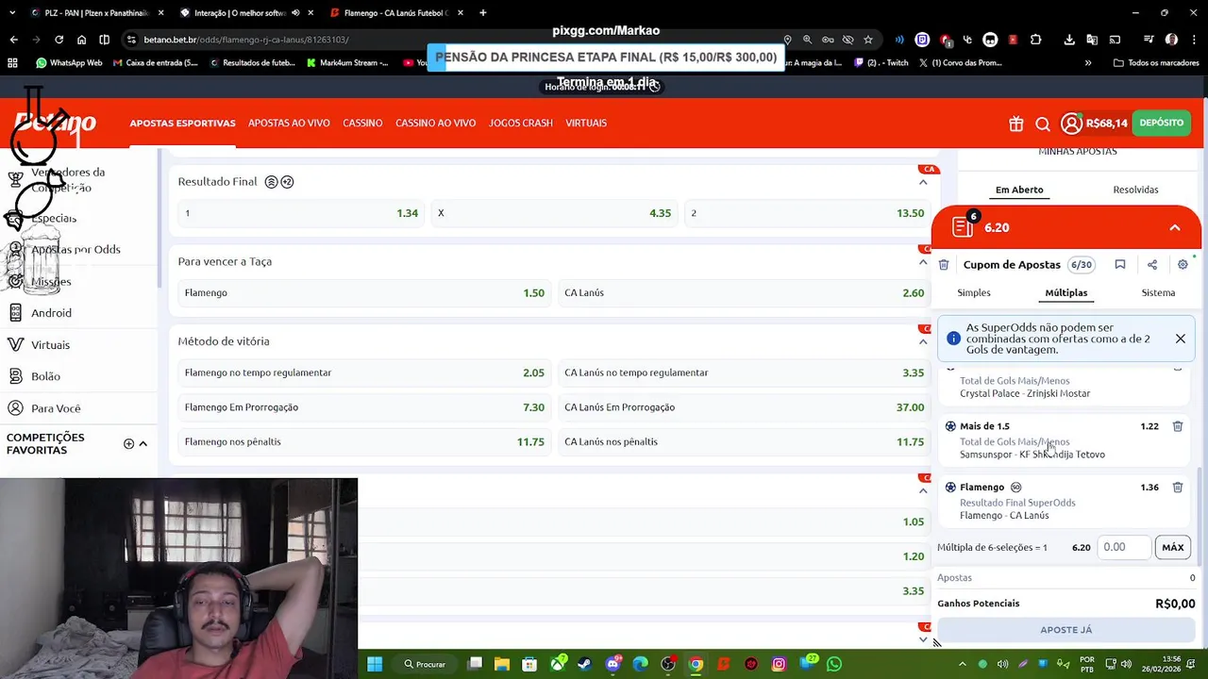Open bet slip settings gear icon
Image resolution: width=1208 pixels, height=679 pixels.
coord(1183,265)
